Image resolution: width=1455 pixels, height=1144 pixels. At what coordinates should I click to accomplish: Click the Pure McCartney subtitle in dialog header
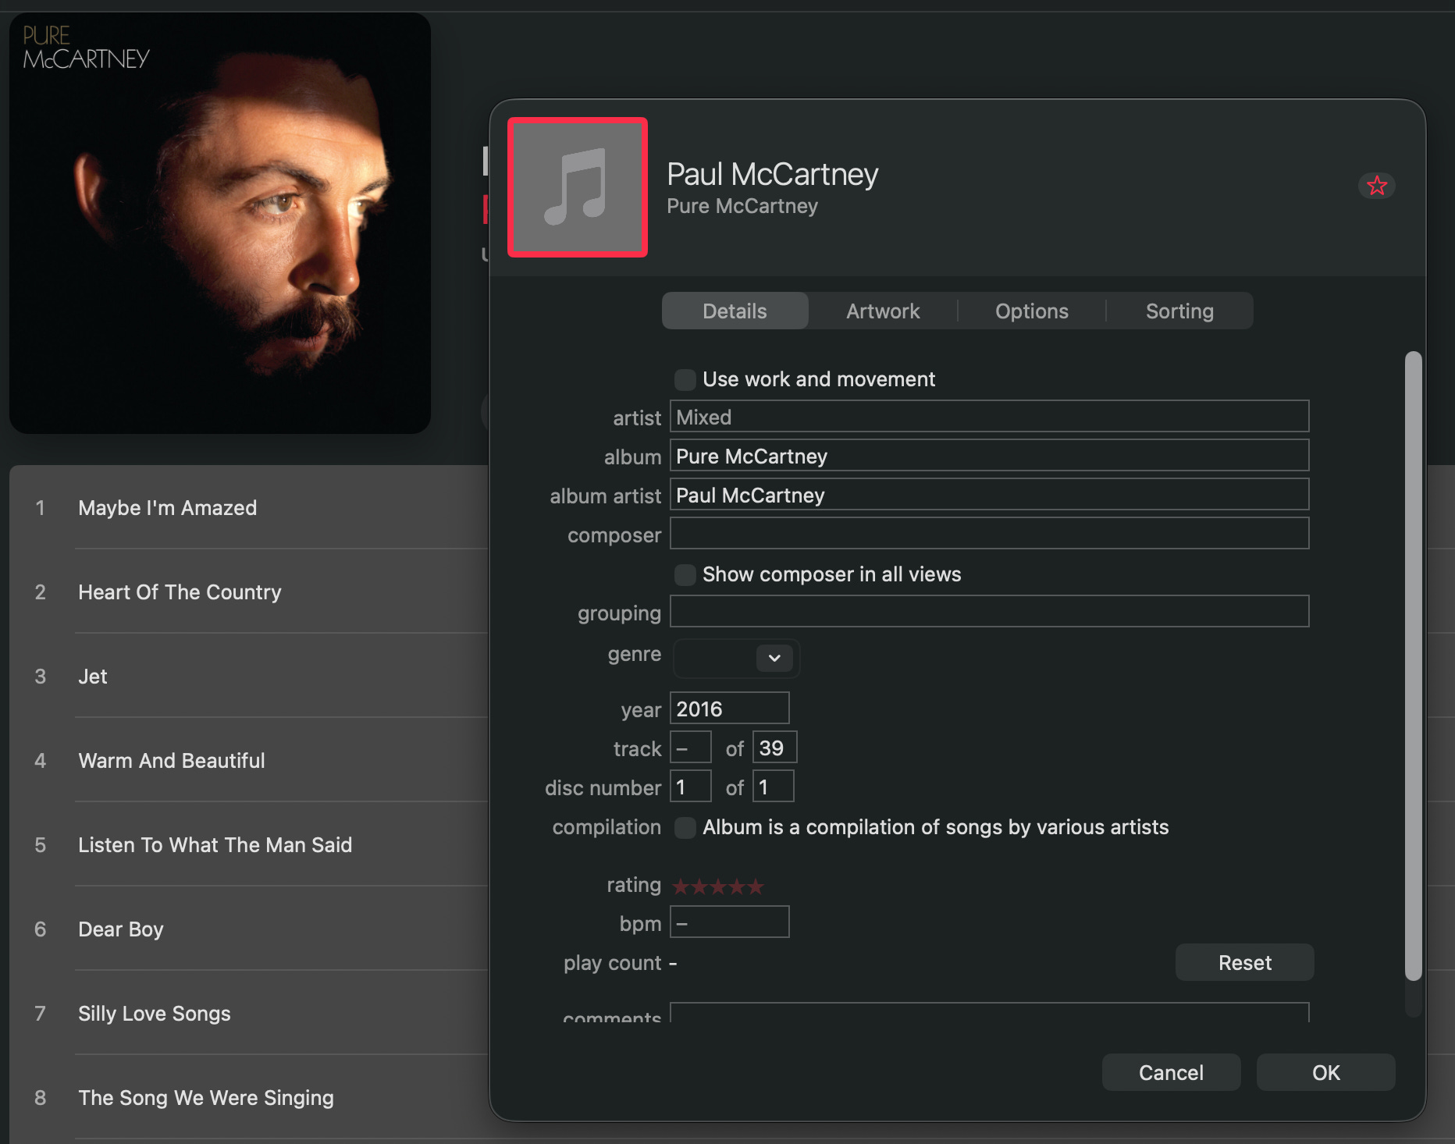[x=742, y=206]
